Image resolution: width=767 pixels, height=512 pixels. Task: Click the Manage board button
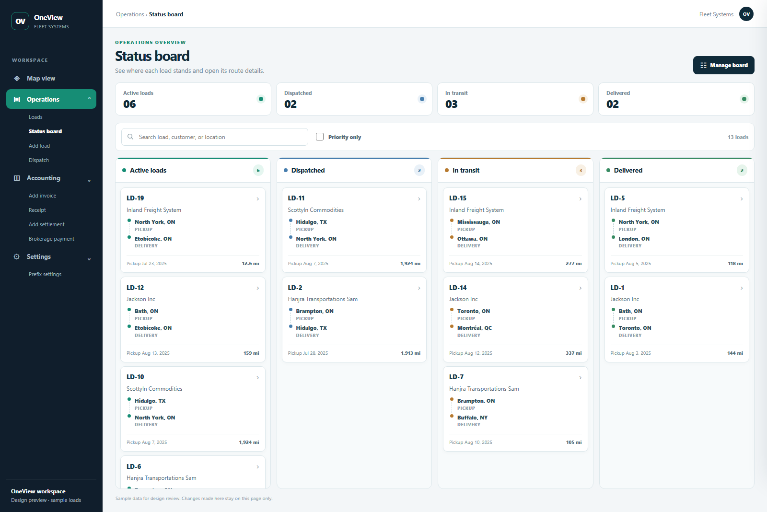coord(723,65)
